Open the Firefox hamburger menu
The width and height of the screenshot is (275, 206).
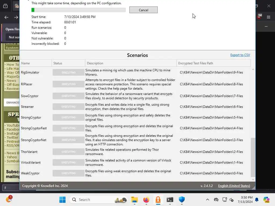268,17
